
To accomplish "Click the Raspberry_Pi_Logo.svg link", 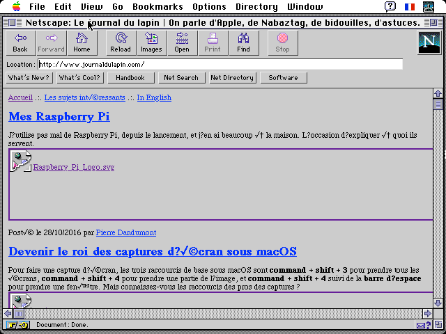I will click(74, 167).
